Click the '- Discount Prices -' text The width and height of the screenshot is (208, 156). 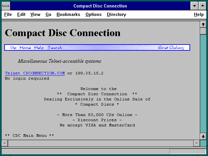pyautogui.click(x=97, y=120)
